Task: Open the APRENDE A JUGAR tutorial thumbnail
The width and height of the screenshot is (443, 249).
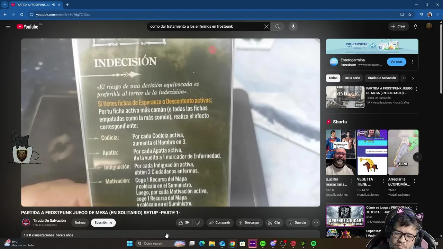Action: [345, 216]
